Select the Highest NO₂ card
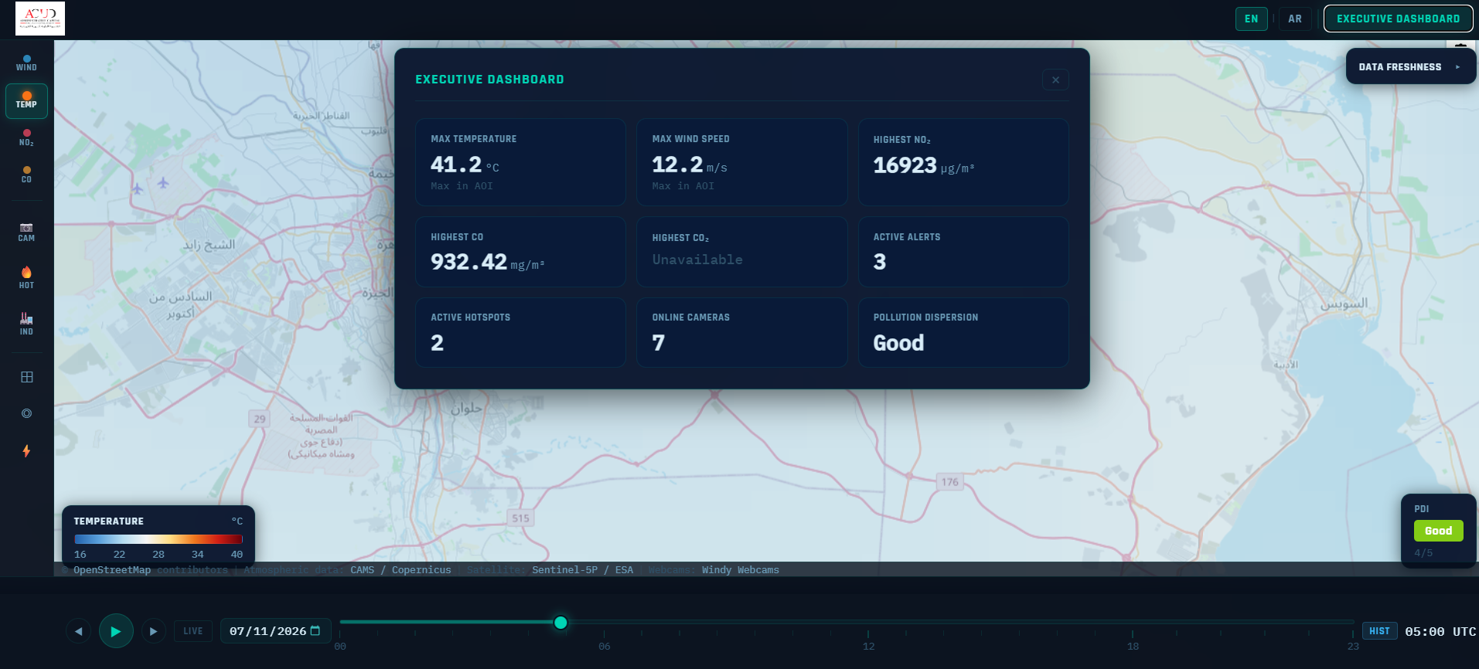Image resolution: width=1479 pixels, height=669 pixels. coord(963,162)
